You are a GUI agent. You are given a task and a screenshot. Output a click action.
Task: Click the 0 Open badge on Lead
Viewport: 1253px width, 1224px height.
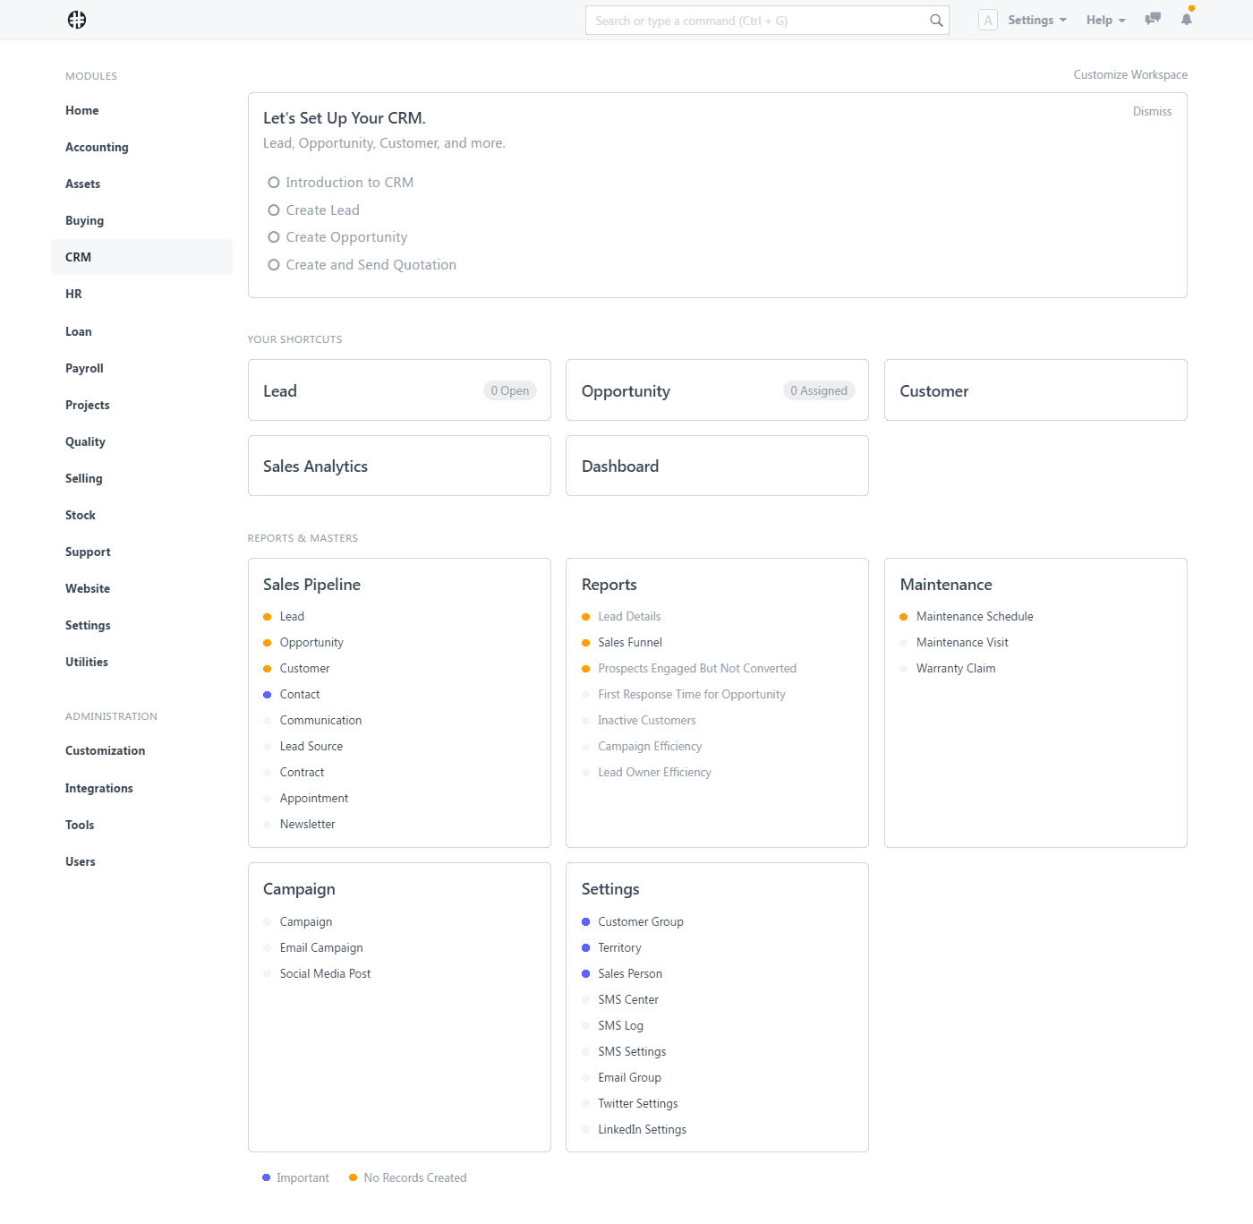pyautogui.click(x=509, y=390)
